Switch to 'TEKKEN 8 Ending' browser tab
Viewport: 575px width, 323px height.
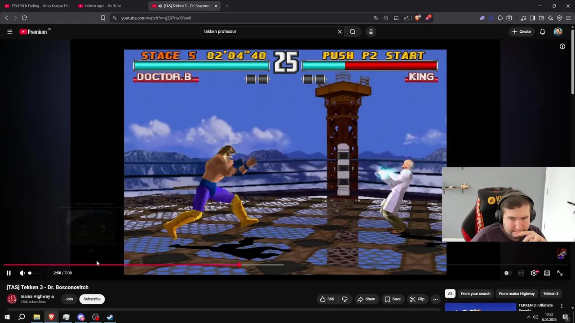(x=37, y=6)
